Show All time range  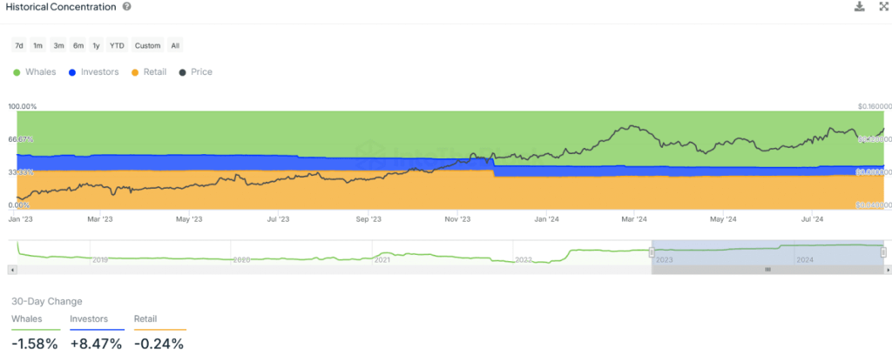tap(175, 45)
